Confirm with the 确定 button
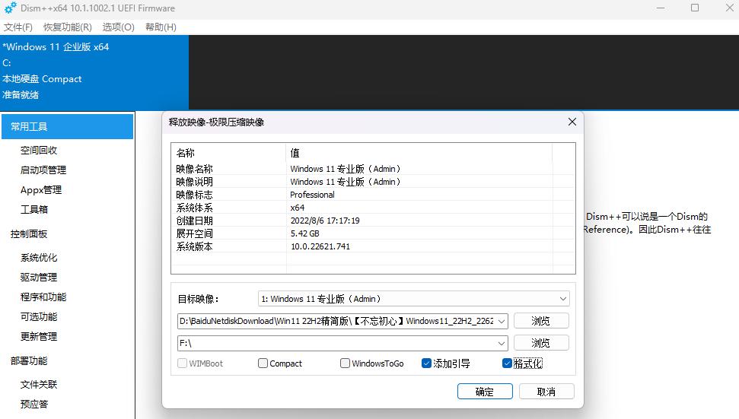Viewport: 739px width, 419px height. (485, 392)
